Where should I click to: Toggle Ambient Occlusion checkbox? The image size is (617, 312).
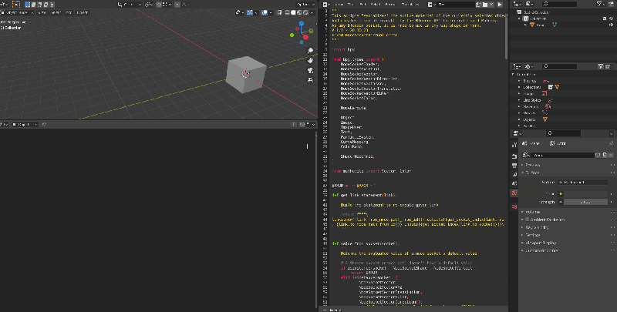527,220
